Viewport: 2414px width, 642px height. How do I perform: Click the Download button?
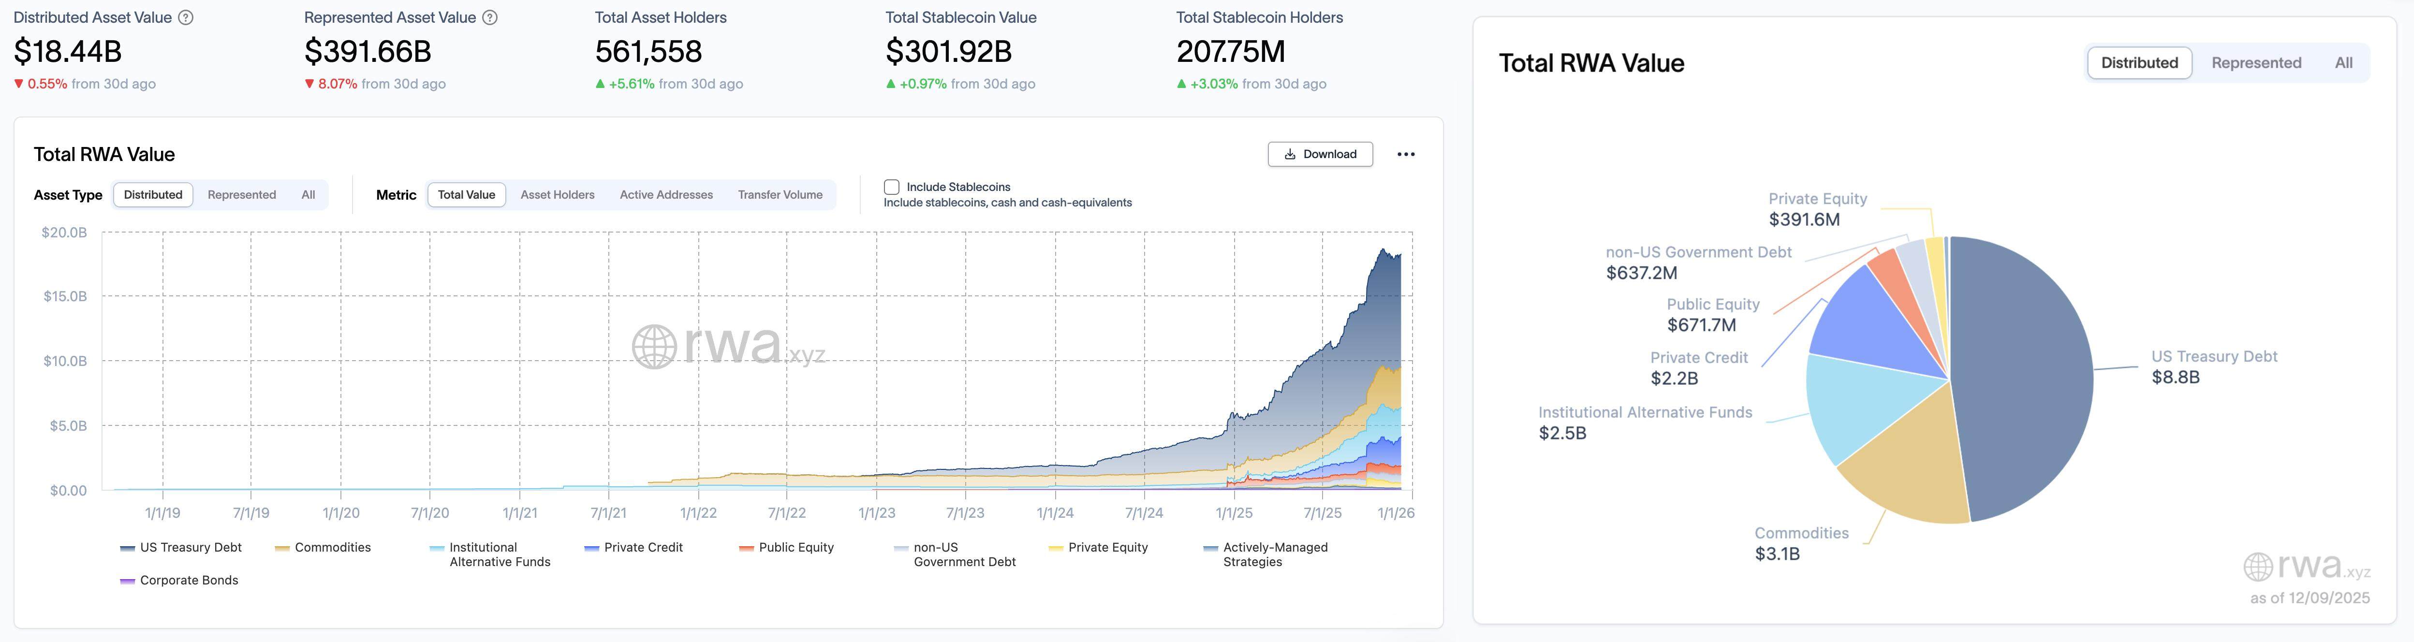coord(1320,155)
